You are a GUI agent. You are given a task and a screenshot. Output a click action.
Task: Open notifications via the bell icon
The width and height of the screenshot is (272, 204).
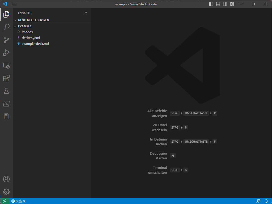[x=266, y=201]
